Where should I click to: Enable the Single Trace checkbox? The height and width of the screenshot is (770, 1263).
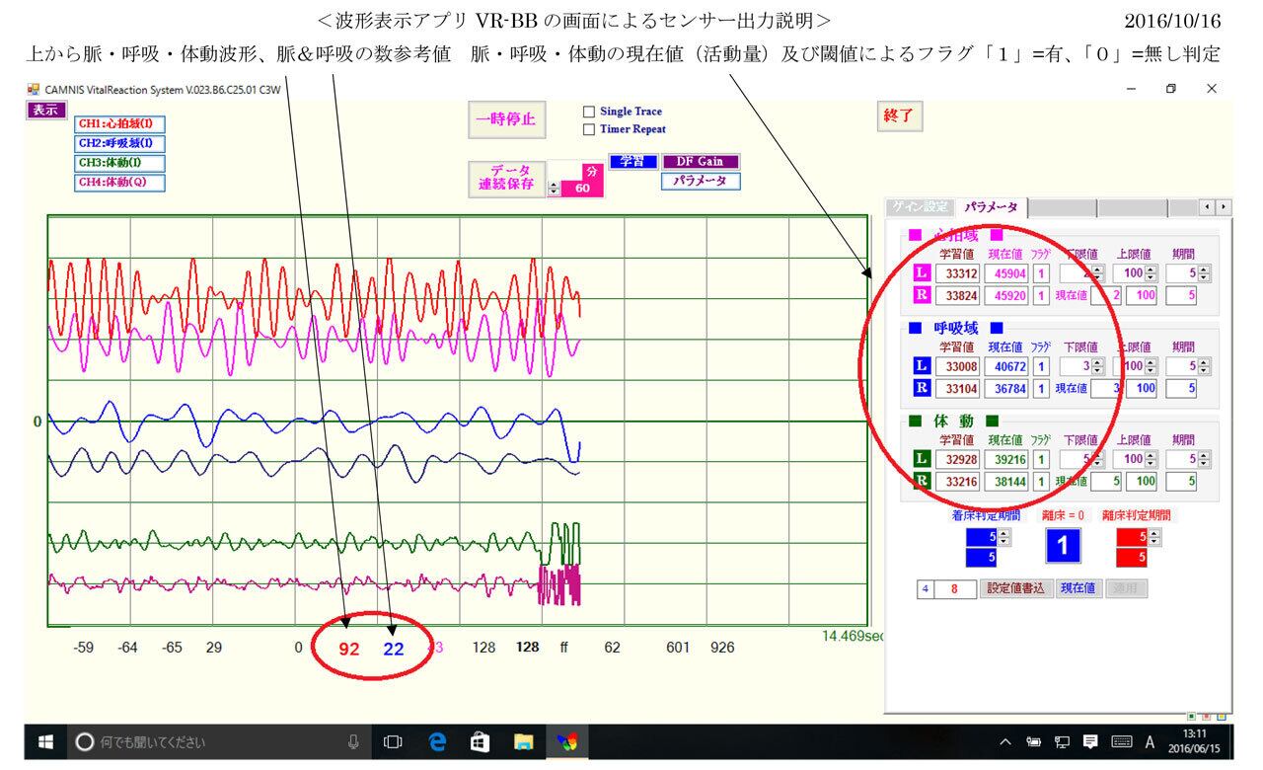click(x=589, y=112)
